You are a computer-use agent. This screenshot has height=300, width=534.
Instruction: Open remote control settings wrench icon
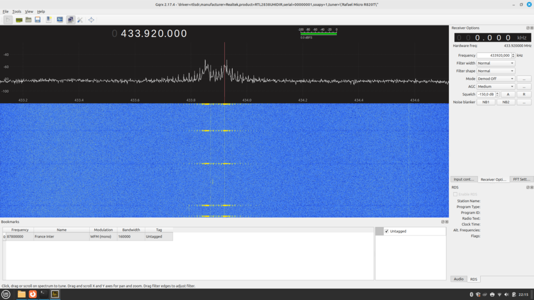pyautogui.click(x=80, y=20)
